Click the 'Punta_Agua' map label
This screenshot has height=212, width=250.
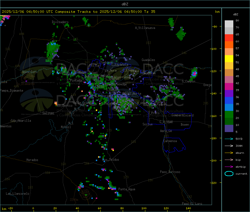coord(127,189)
